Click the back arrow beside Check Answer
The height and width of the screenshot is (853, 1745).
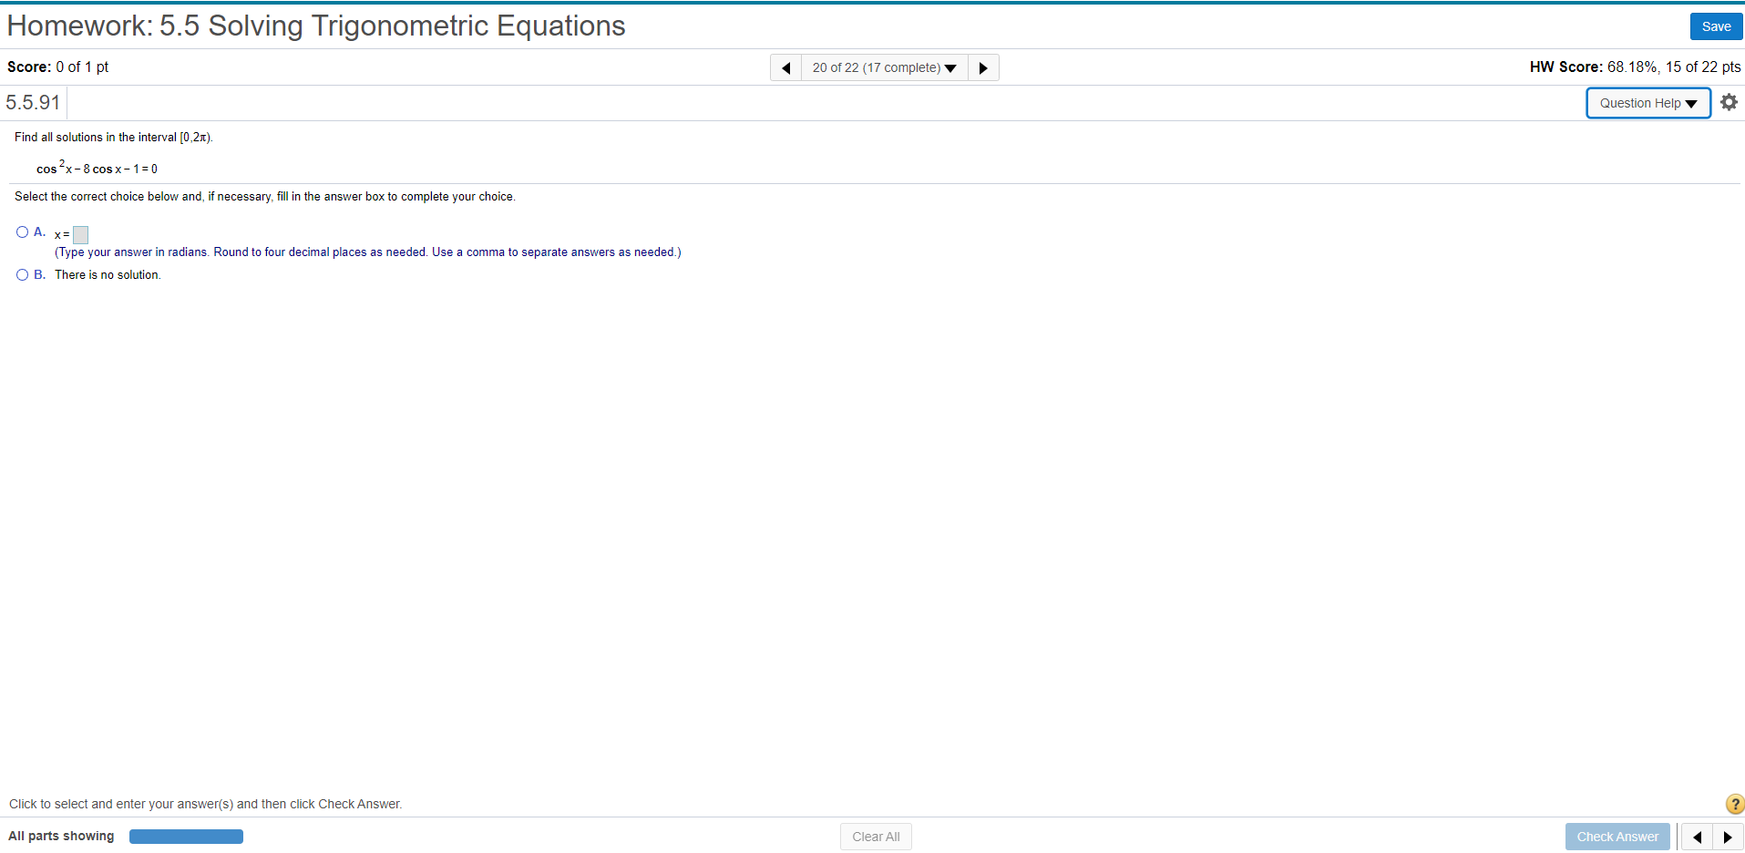[1698, 836]
